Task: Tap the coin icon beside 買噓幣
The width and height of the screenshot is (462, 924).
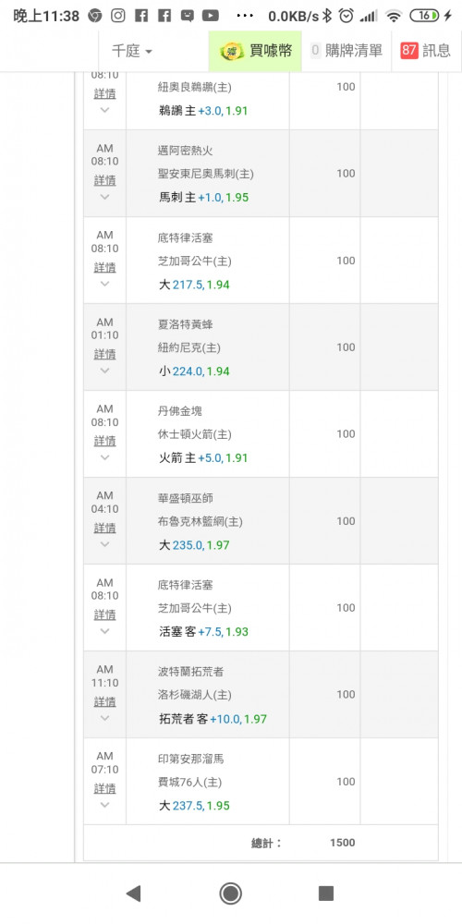Action: click(233, 51)
